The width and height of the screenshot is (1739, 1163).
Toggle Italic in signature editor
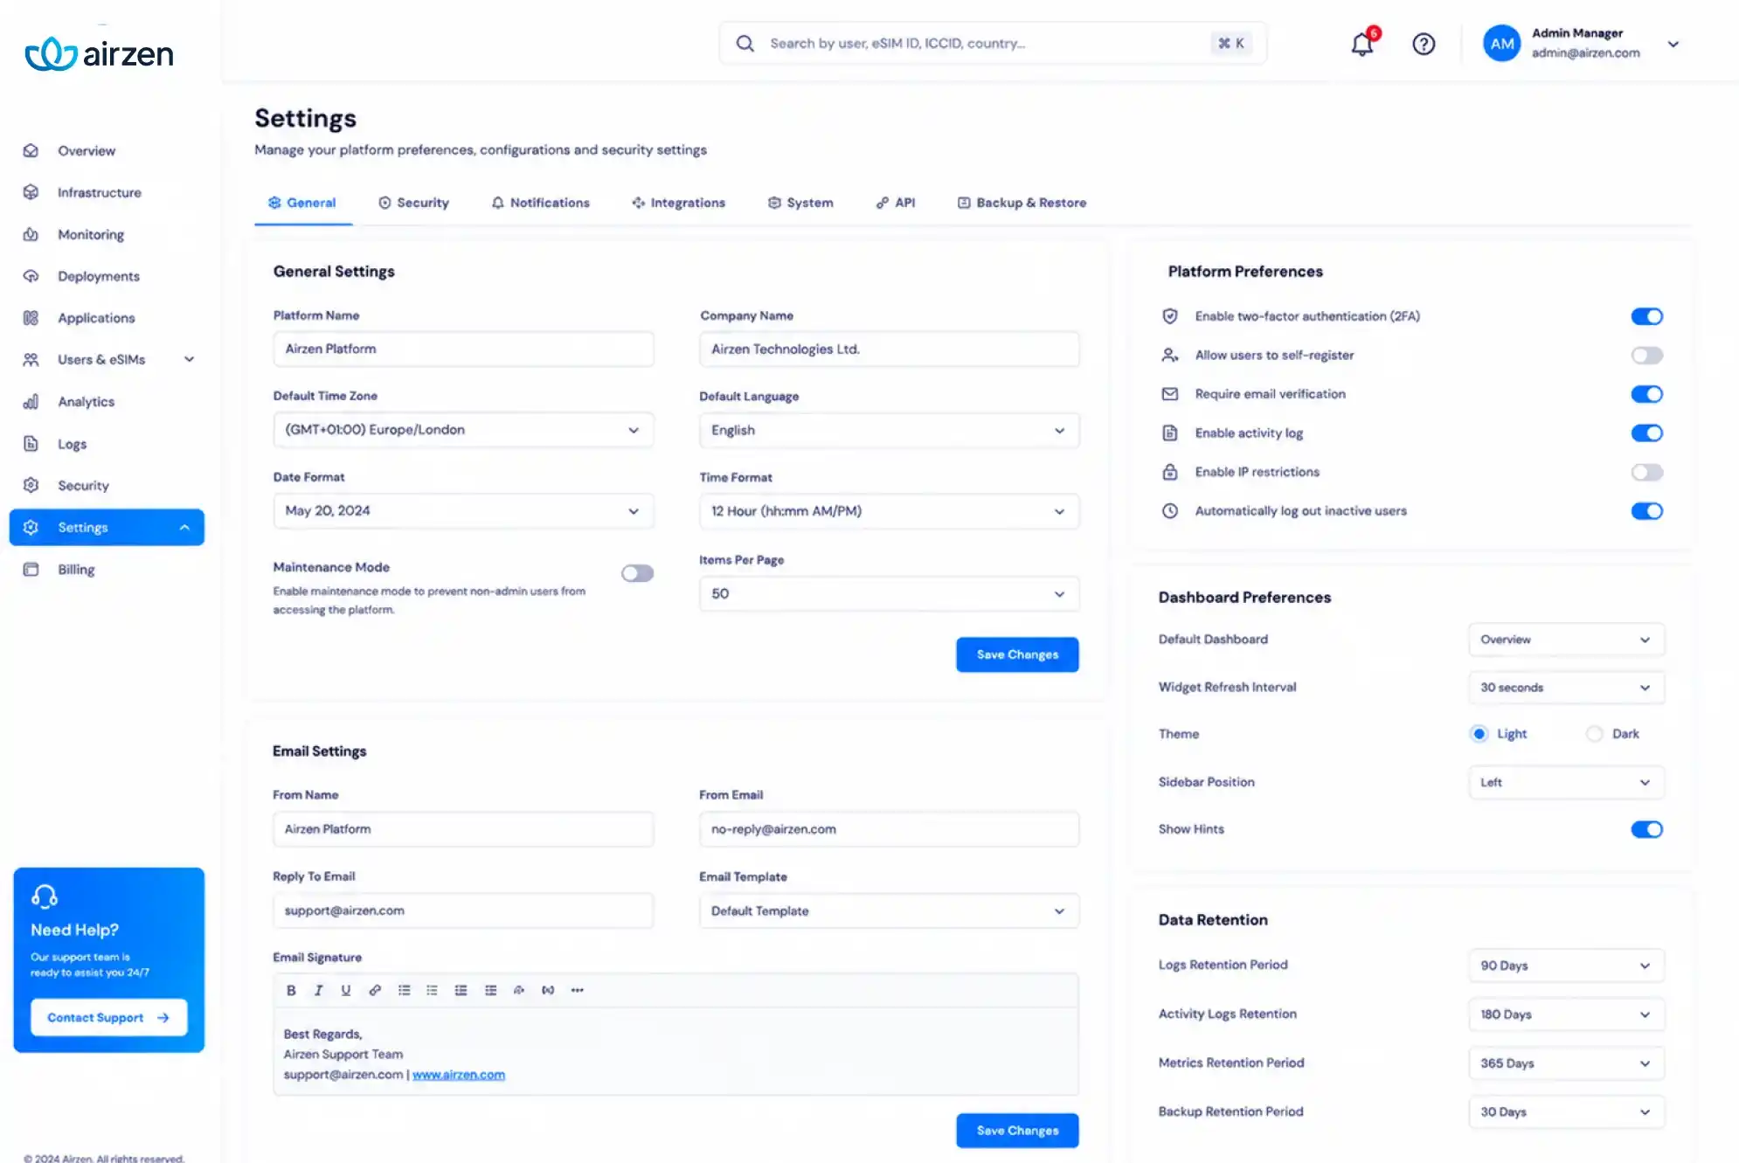click(x=318, y=990)
